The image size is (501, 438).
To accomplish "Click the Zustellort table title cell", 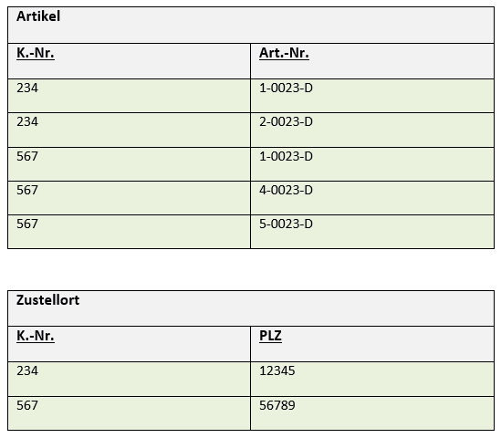I will (x=251, y=308).
